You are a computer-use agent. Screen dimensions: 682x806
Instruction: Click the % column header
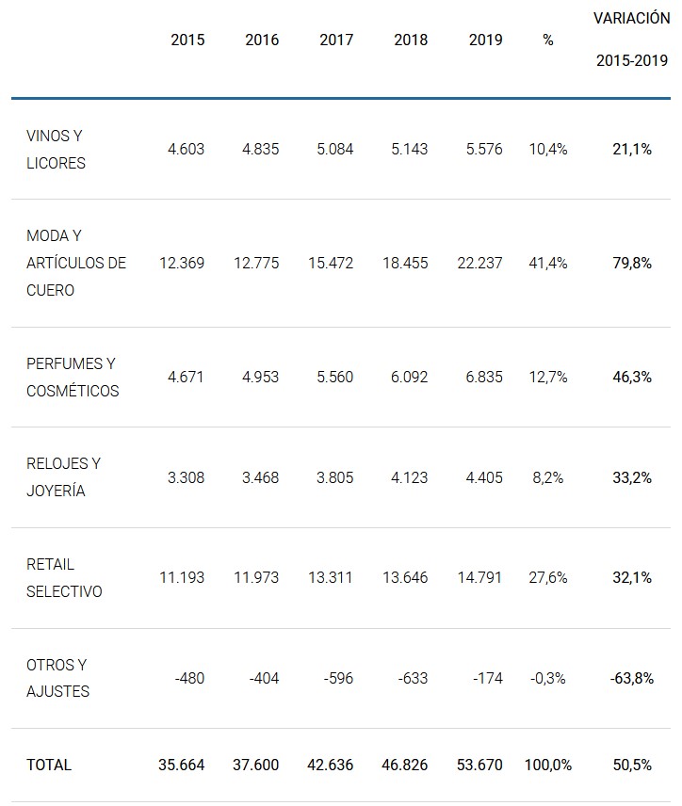pos(548,40)
